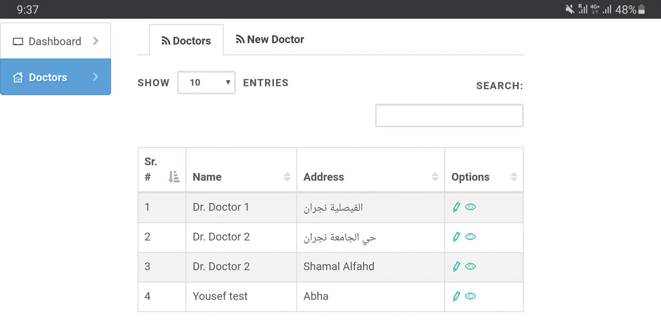Click the Dashboard monitor icon
The height and width of the screenshot is (321, 661).
(18, 42)
